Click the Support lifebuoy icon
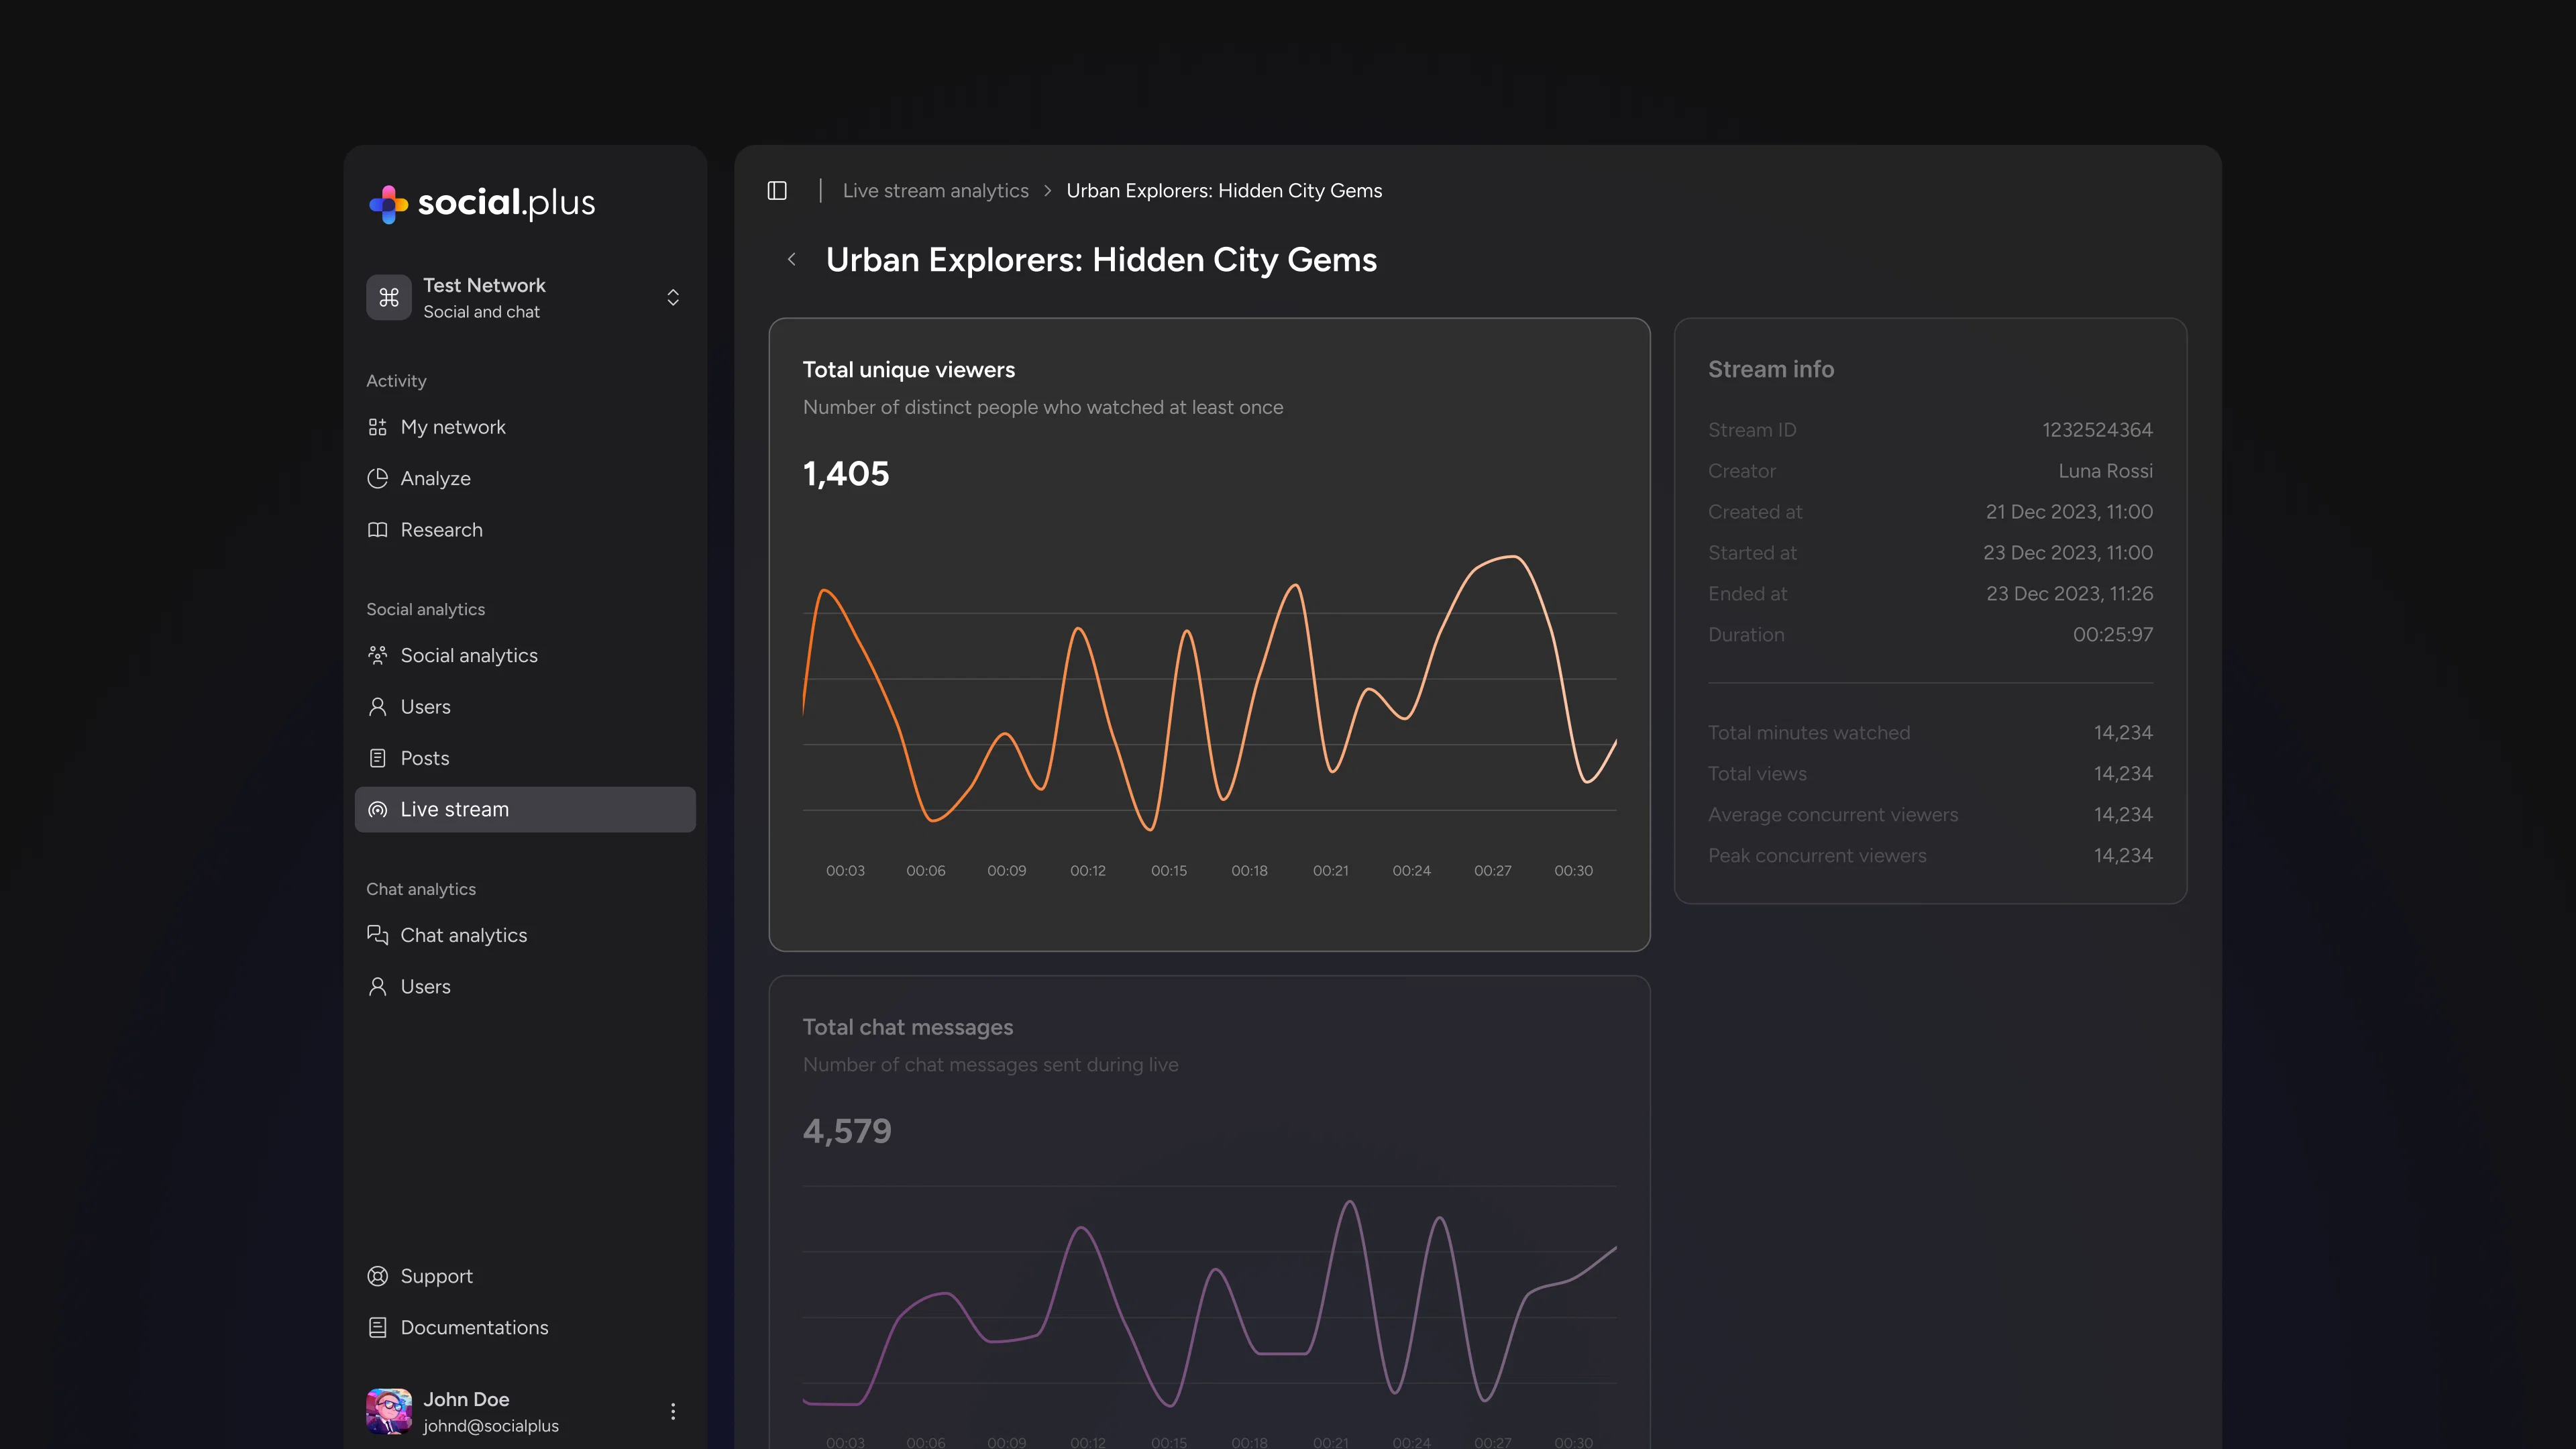 click(377, 1276)
